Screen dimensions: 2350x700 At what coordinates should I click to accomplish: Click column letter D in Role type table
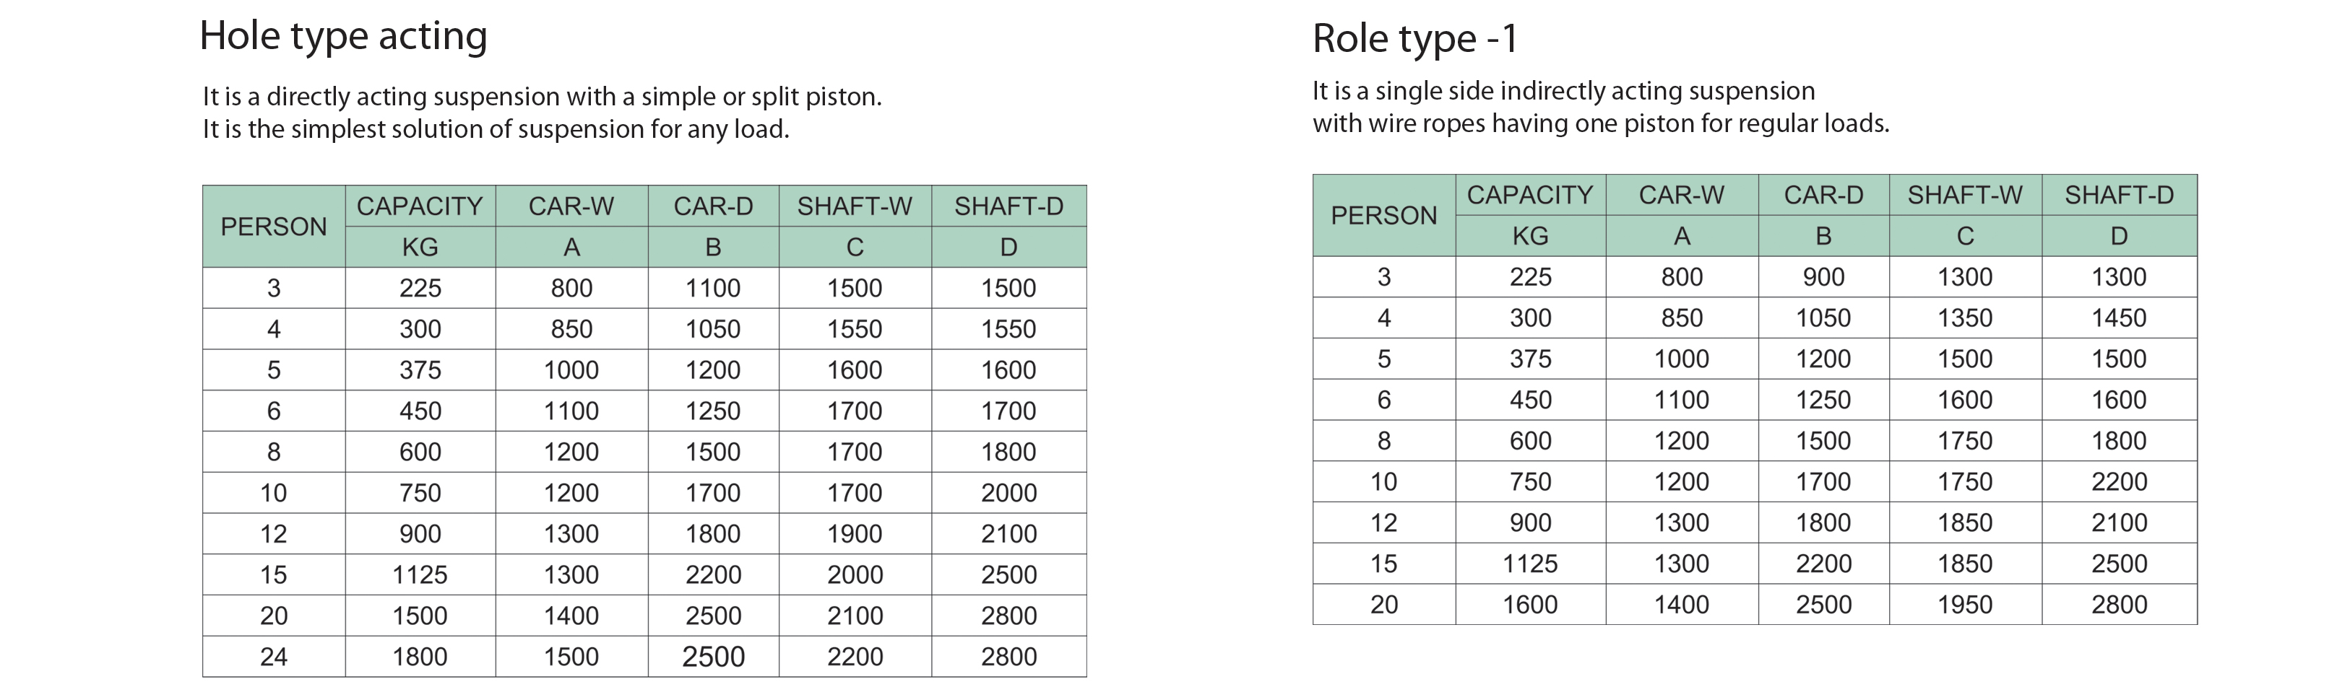tap(2118, 236)
